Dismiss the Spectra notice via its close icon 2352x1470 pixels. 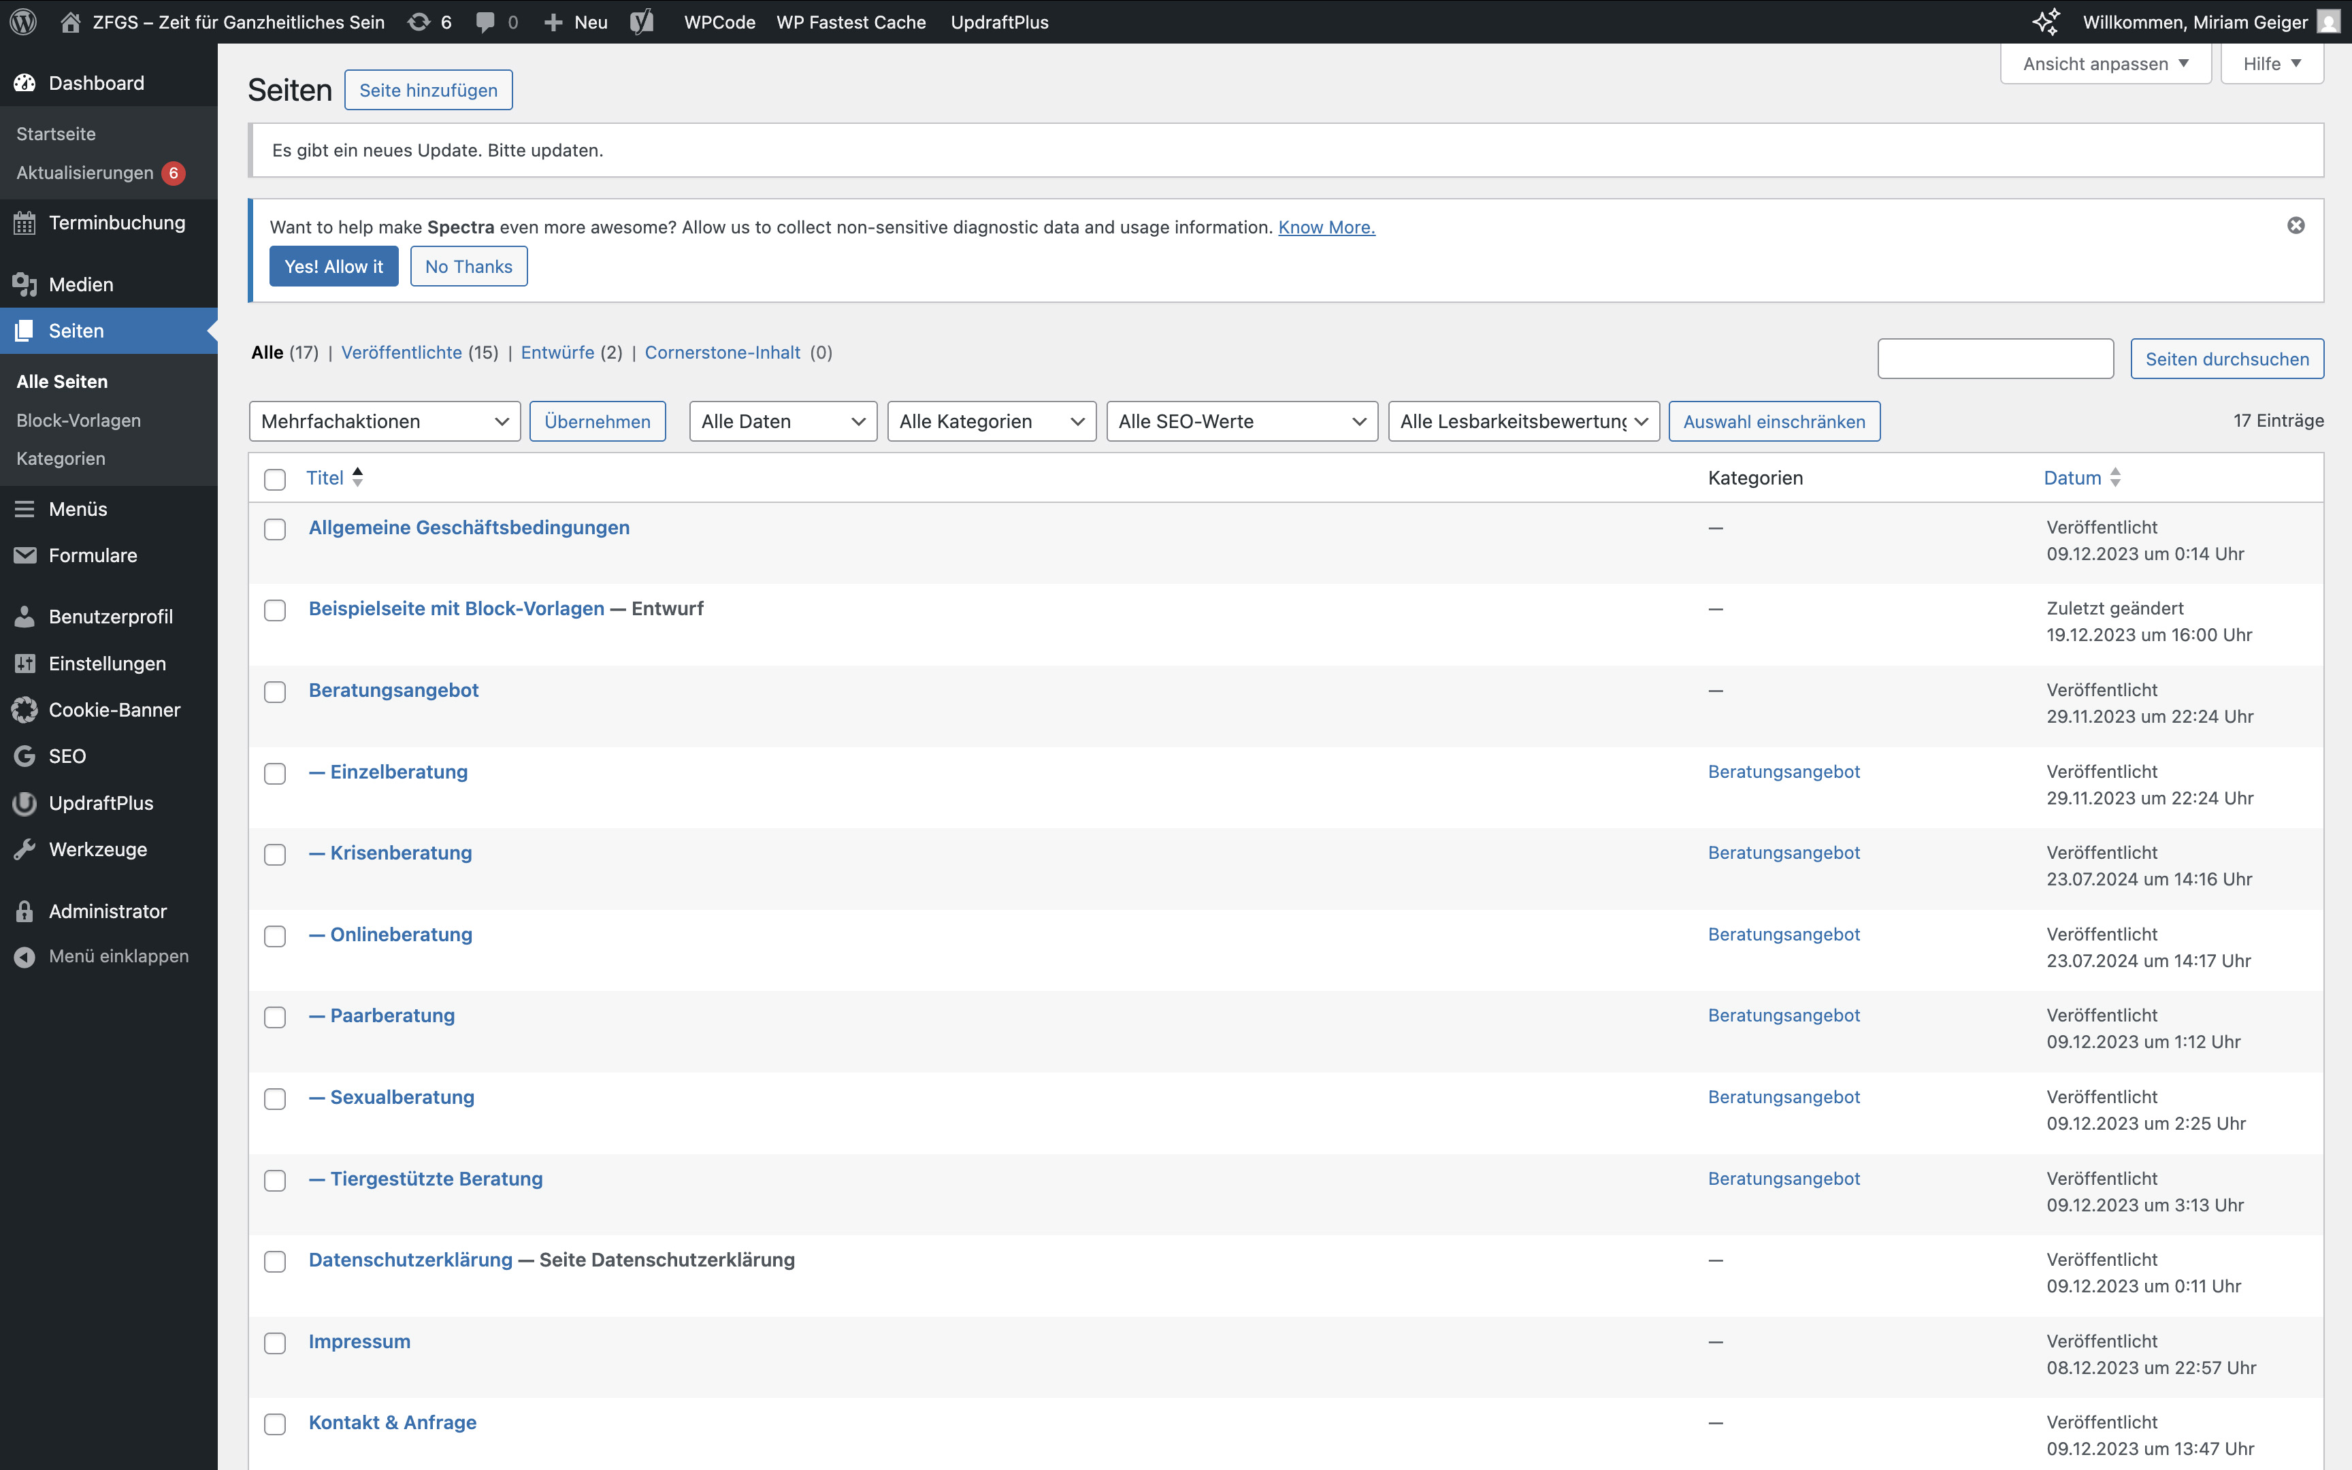(2296, 225)
